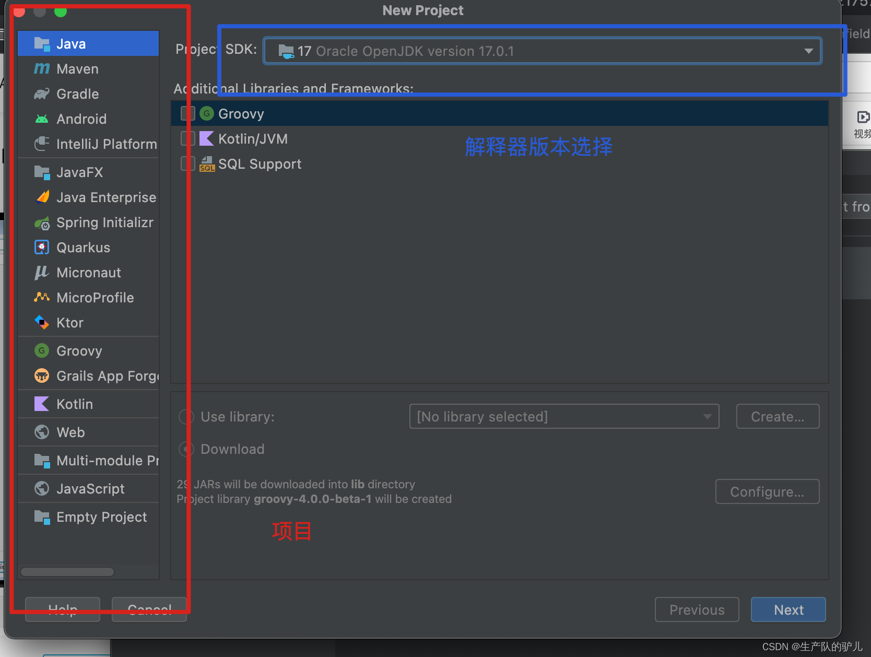Screen dimensions: 871x657
Task: Click the Micronaut mu icon
Action: pos(42,272)
